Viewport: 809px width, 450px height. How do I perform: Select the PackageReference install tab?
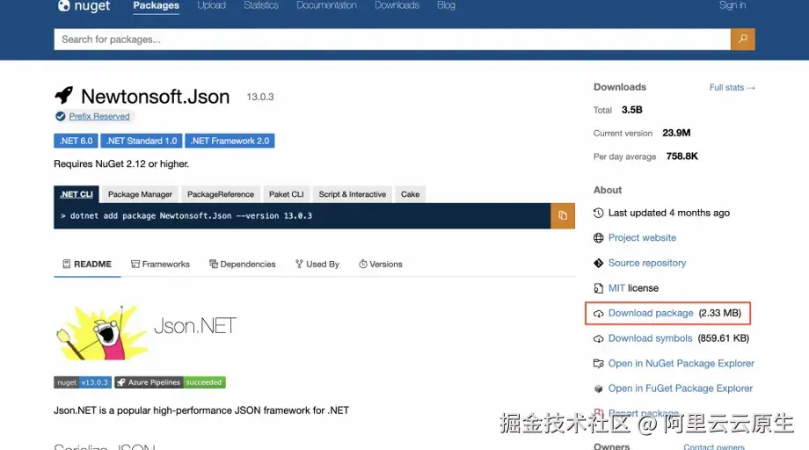221,194
